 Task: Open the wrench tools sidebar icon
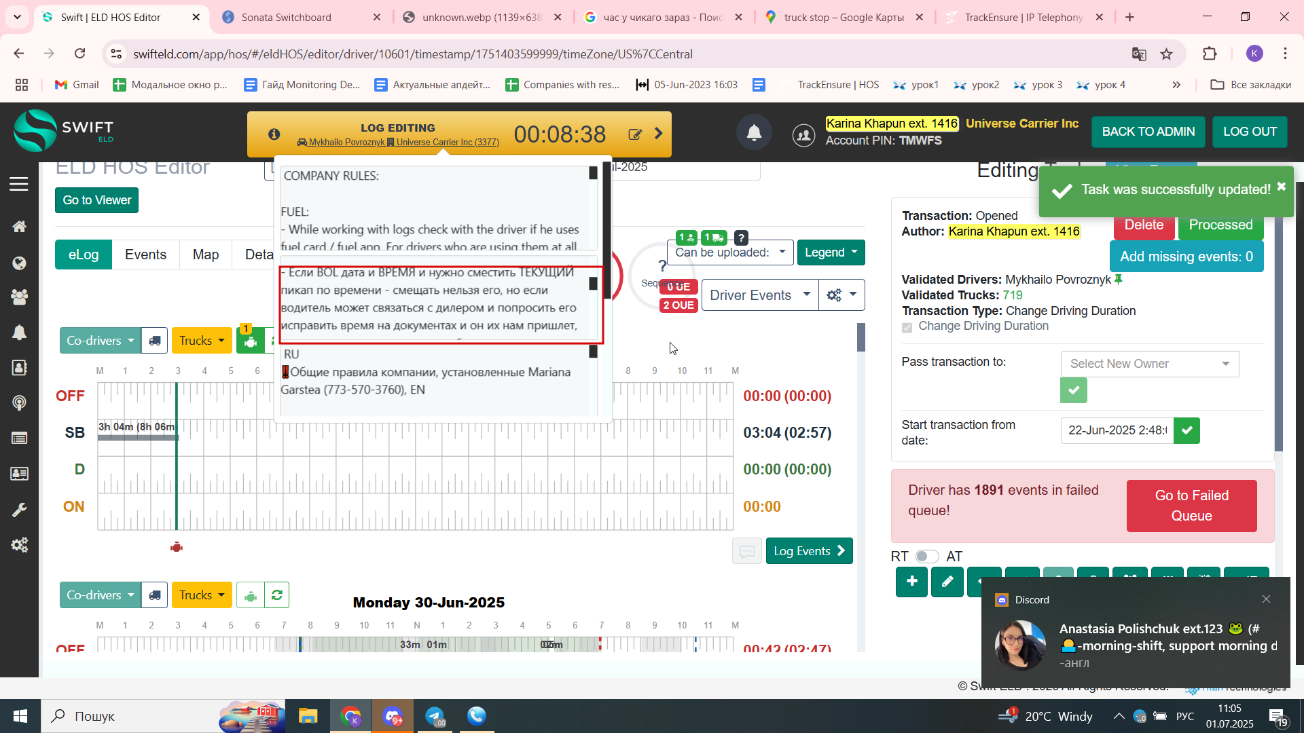tap(19, 510)
